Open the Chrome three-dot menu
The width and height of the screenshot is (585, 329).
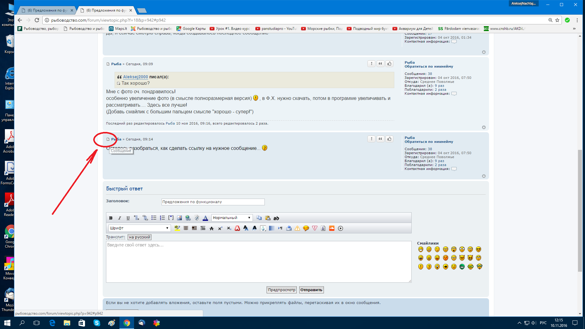pos(577,20)
